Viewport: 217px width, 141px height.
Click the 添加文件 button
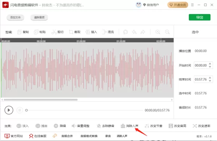coord(15,17)
